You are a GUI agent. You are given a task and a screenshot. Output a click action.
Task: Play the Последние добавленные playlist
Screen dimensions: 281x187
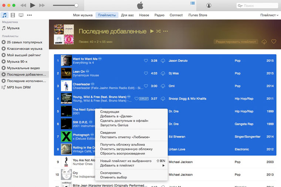152,31
